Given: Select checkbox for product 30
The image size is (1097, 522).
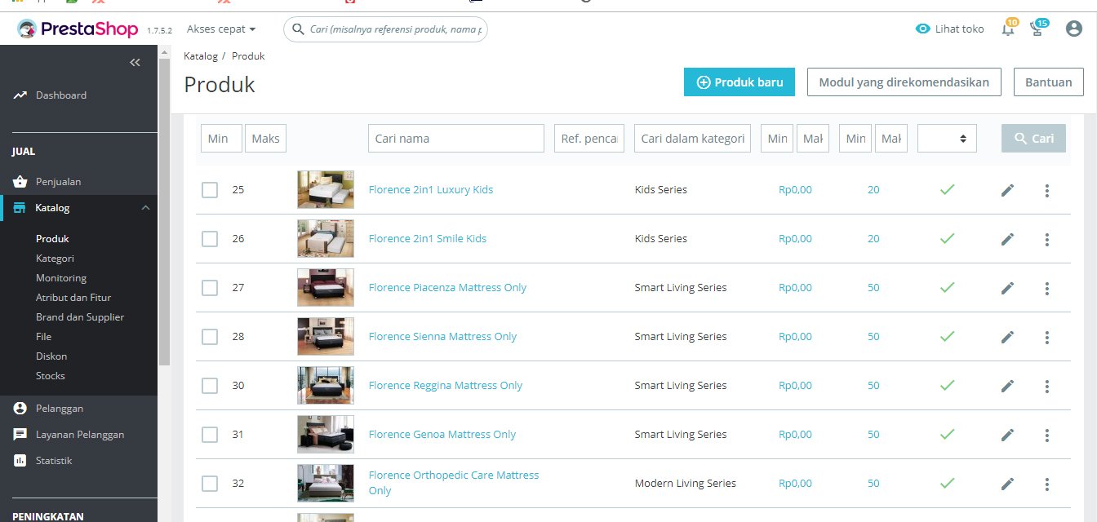Looking at the screenshot, I should [x=210, y=386].
